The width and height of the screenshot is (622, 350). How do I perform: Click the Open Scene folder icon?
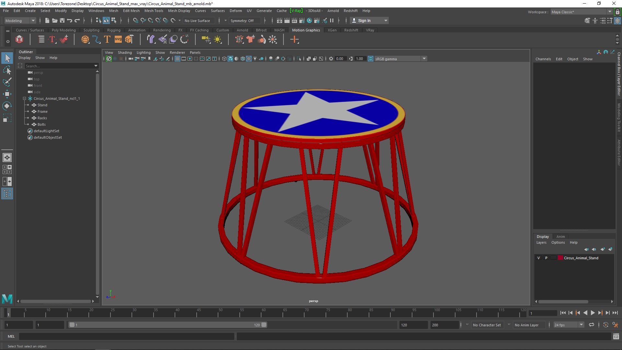pyautogui.click(x=55, y=20)
